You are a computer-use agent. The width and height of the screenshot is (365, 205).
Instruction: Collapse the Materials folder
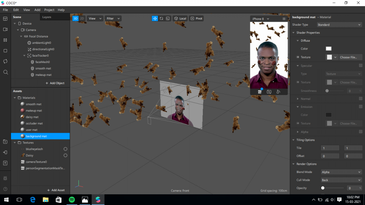tap(15, 98)
